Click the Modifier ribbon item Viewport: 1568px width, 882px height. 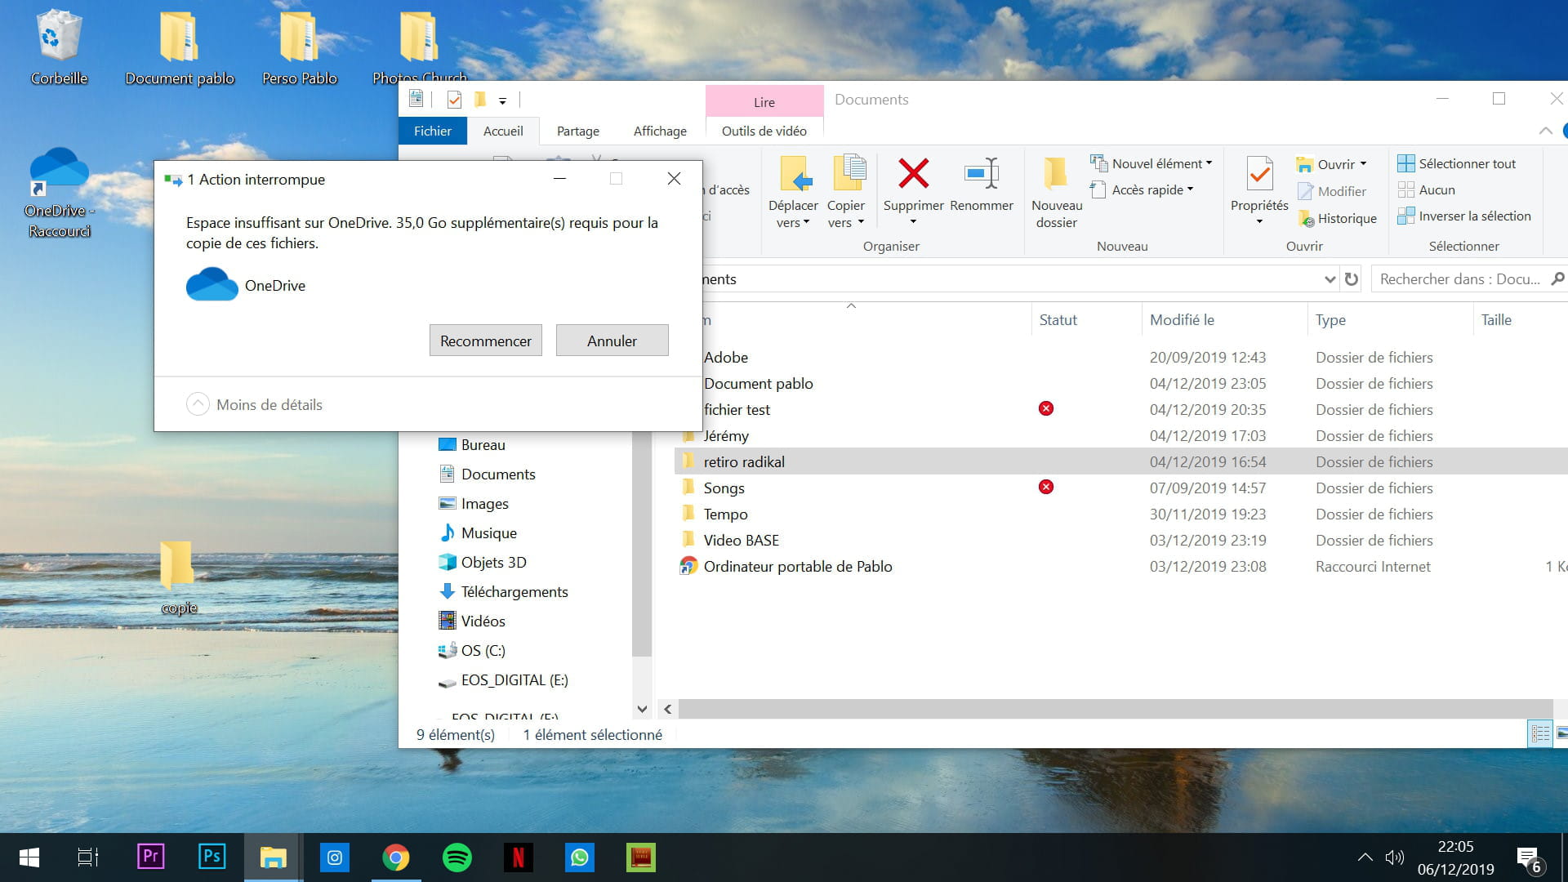point(1332,191)
